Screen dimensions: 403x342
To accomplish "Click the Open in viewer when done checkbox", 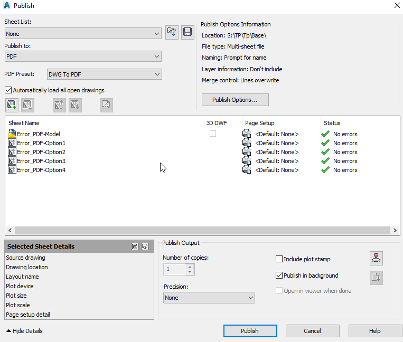I will tap(279, 291).
